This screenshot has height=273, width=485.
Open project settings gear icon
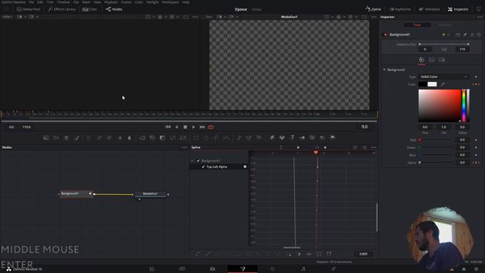477,269
